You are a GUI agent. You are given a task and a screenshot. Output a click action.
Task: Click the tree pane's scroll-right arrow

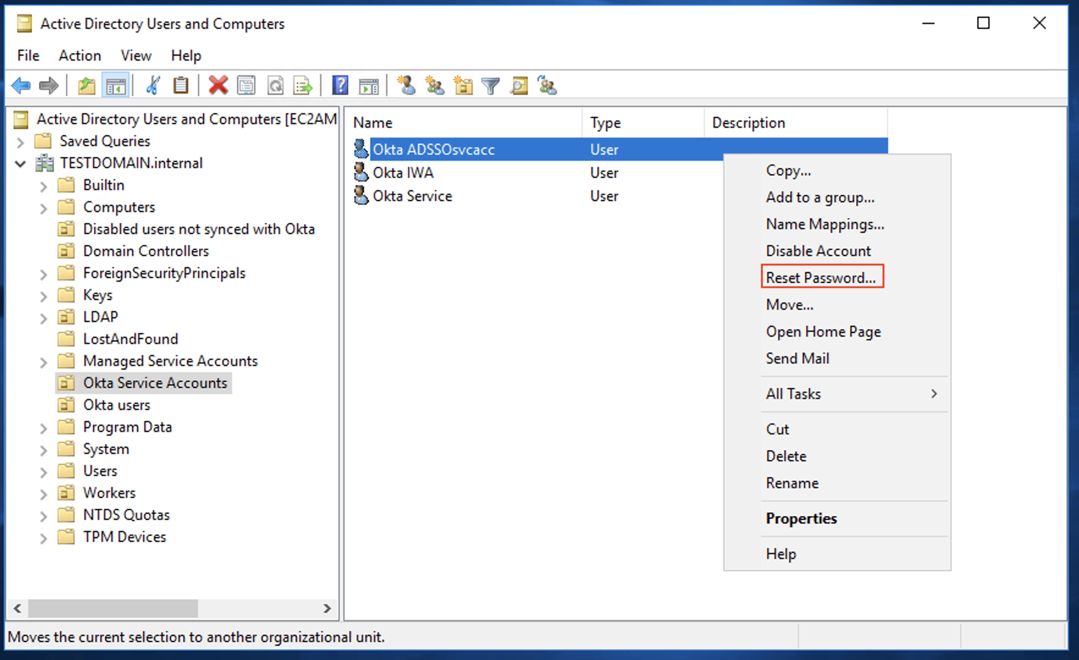(x=327, y=609)
